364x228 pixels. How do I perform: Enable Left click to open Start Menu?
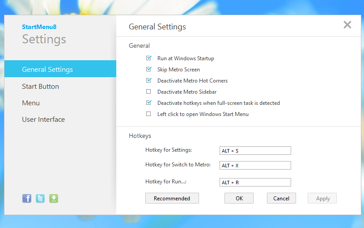coord(148,114)
